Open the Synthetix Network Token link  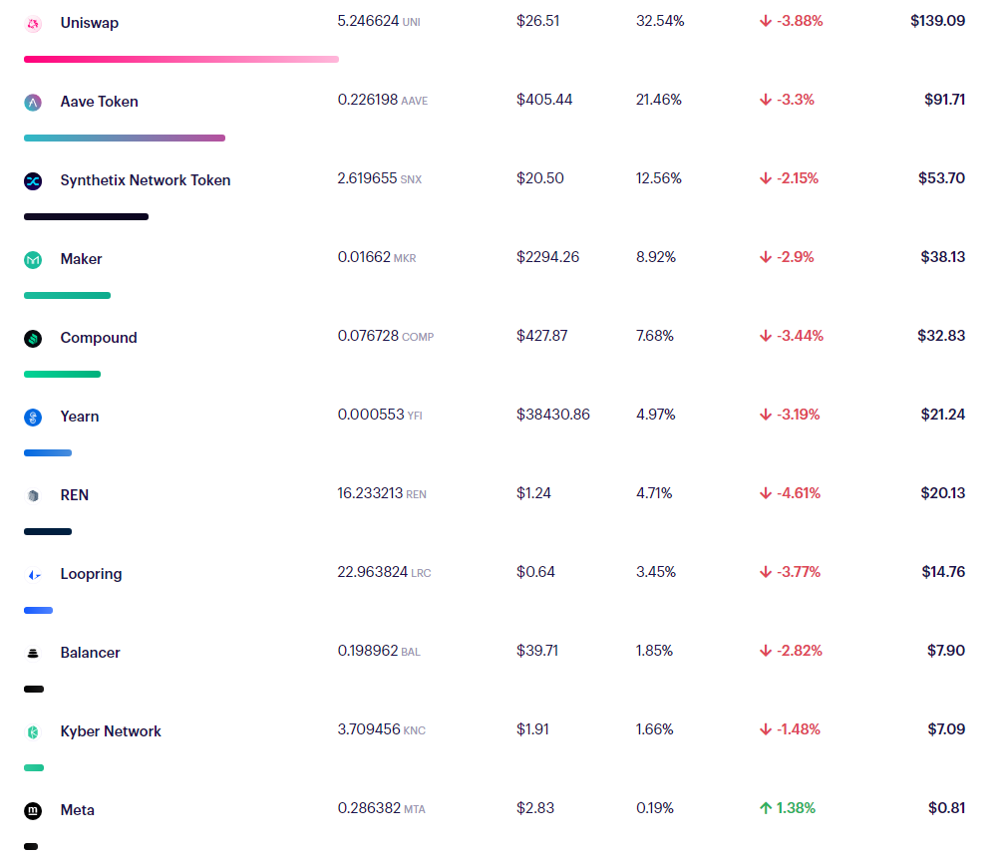146,180
